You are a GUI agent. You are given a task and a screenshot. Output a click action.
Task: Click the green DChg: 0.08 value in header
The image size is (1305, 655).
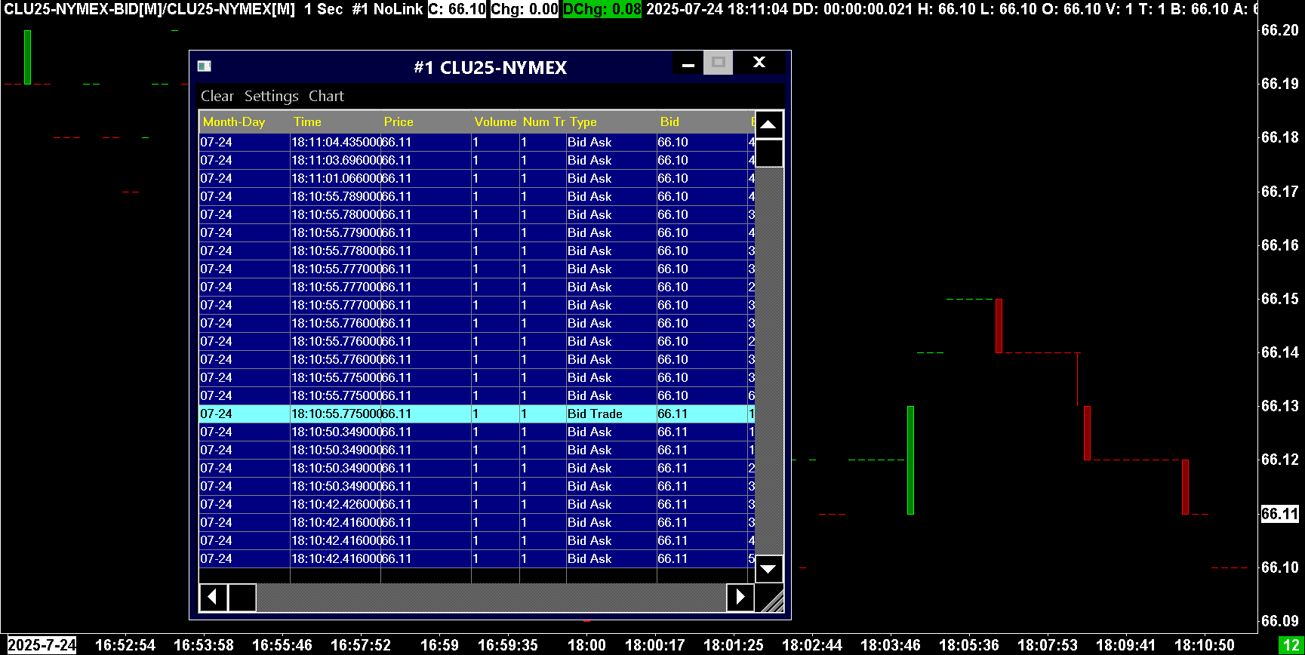tap(602, 9)
